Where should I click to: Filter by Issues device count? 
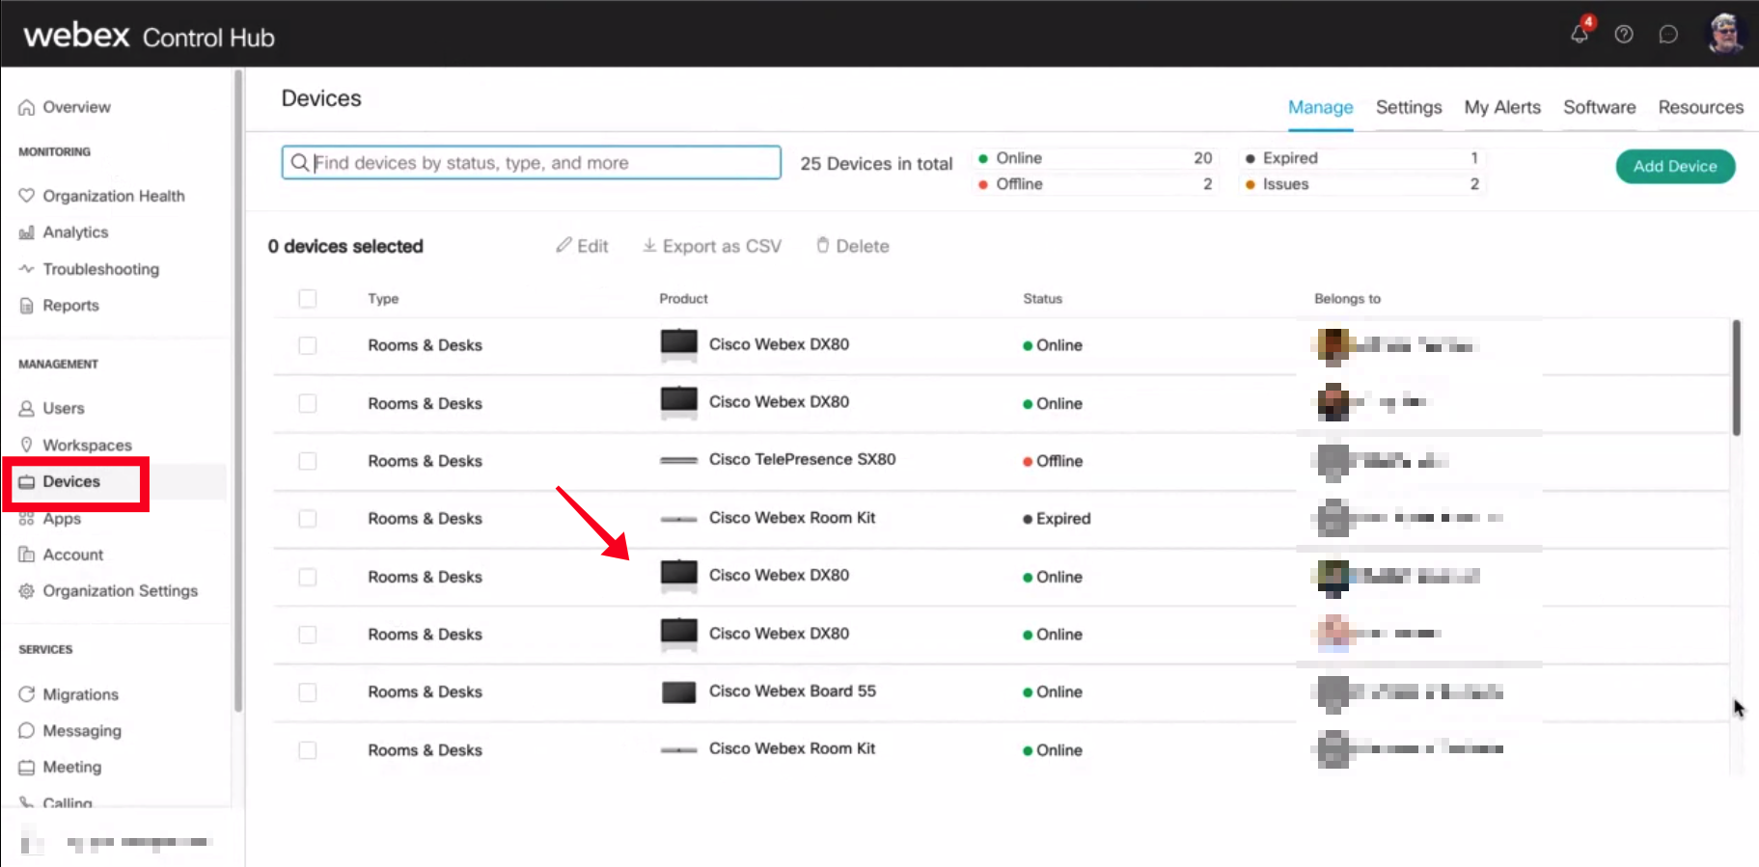pyautogui.click(x=1362, y=184)
